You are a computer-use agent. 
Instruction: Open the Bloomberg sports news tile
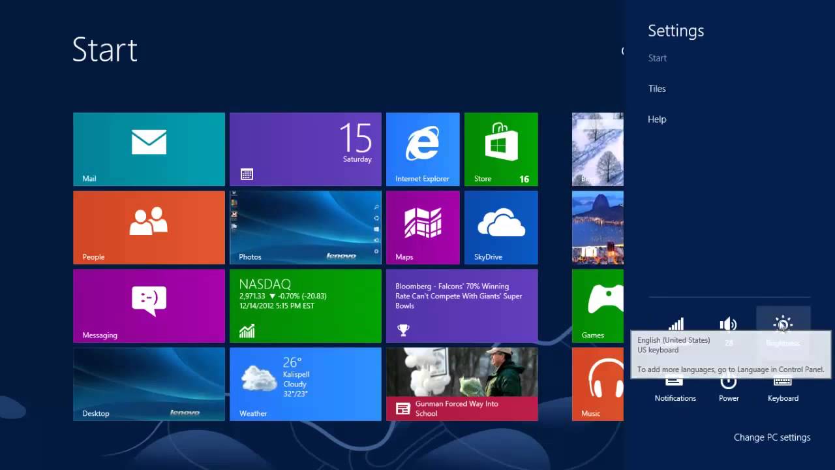[462, 305]
